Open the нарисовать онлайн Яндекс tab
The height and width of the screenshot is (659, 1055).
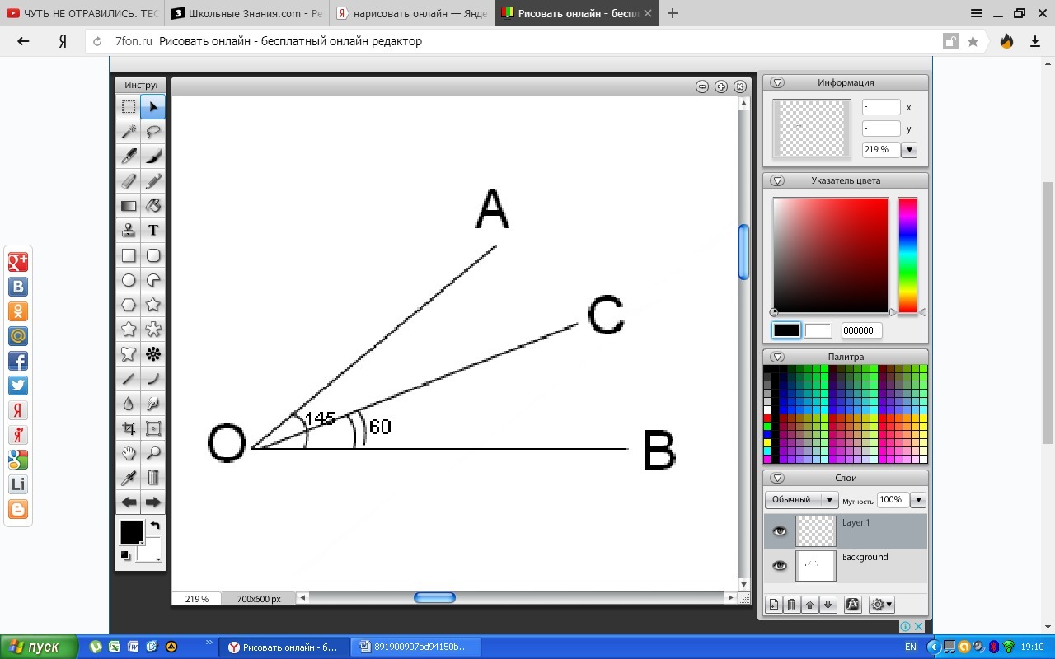tap(412, 13)
